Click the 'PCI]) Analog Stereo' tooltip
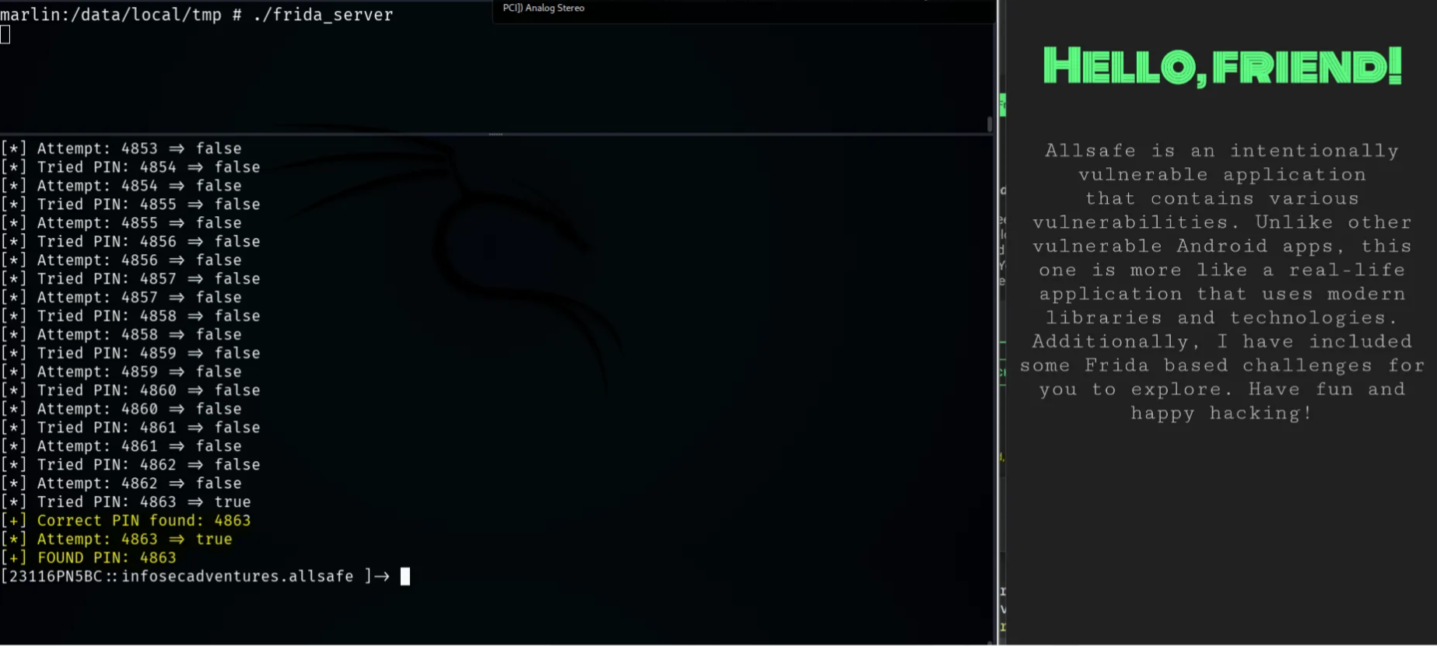The height and width of the screenshot is (646, 1437). click(544, 9)
